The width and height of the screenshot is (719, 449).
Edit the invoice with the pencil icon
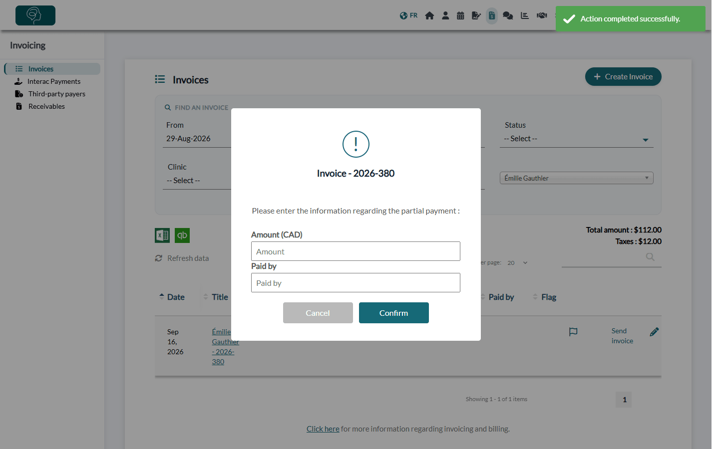(x=654, y=332)
